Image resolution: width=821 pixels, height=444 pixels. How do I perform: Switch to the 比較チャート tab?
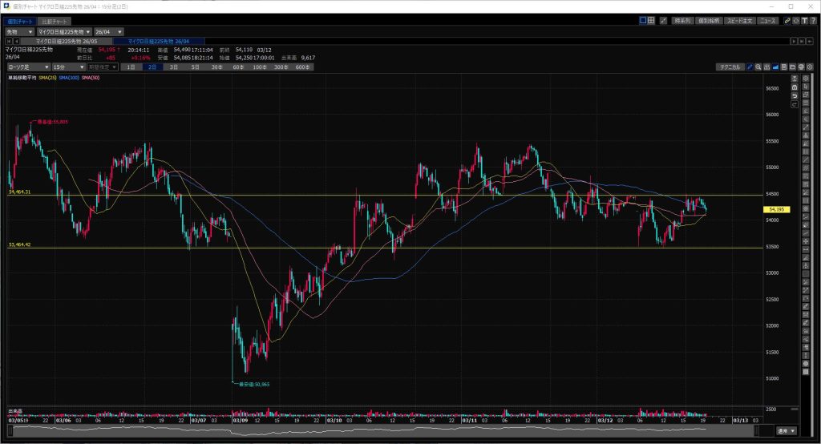pos(55,20)
